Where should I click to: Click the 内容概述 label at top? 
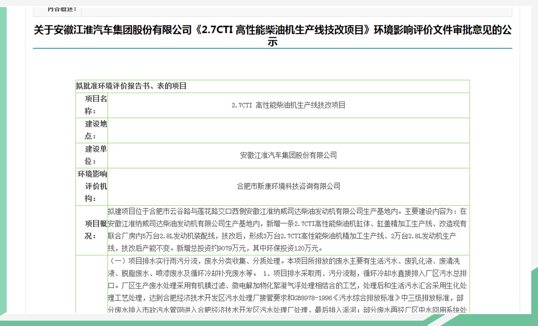click(62, 8)
